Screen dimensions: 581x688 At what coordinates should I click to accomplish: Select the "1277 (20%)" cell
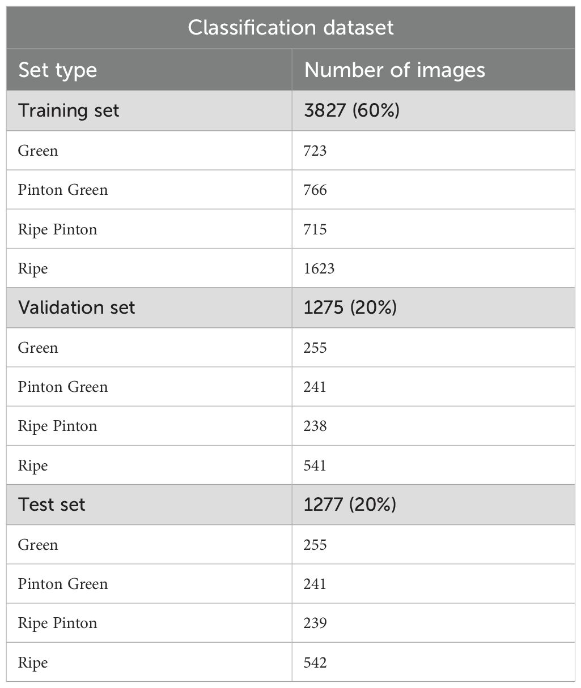(x=350, y=505)
